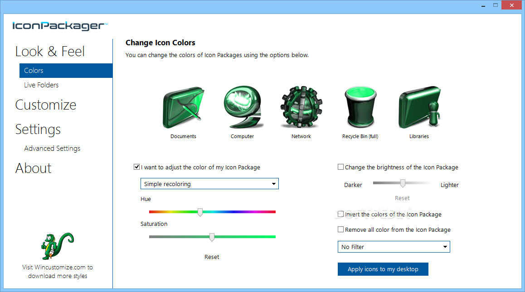Viewport: 525px width, 292px height.
Task: Click the Recycle Bin (full) label
Action: [x=360, y=136]
